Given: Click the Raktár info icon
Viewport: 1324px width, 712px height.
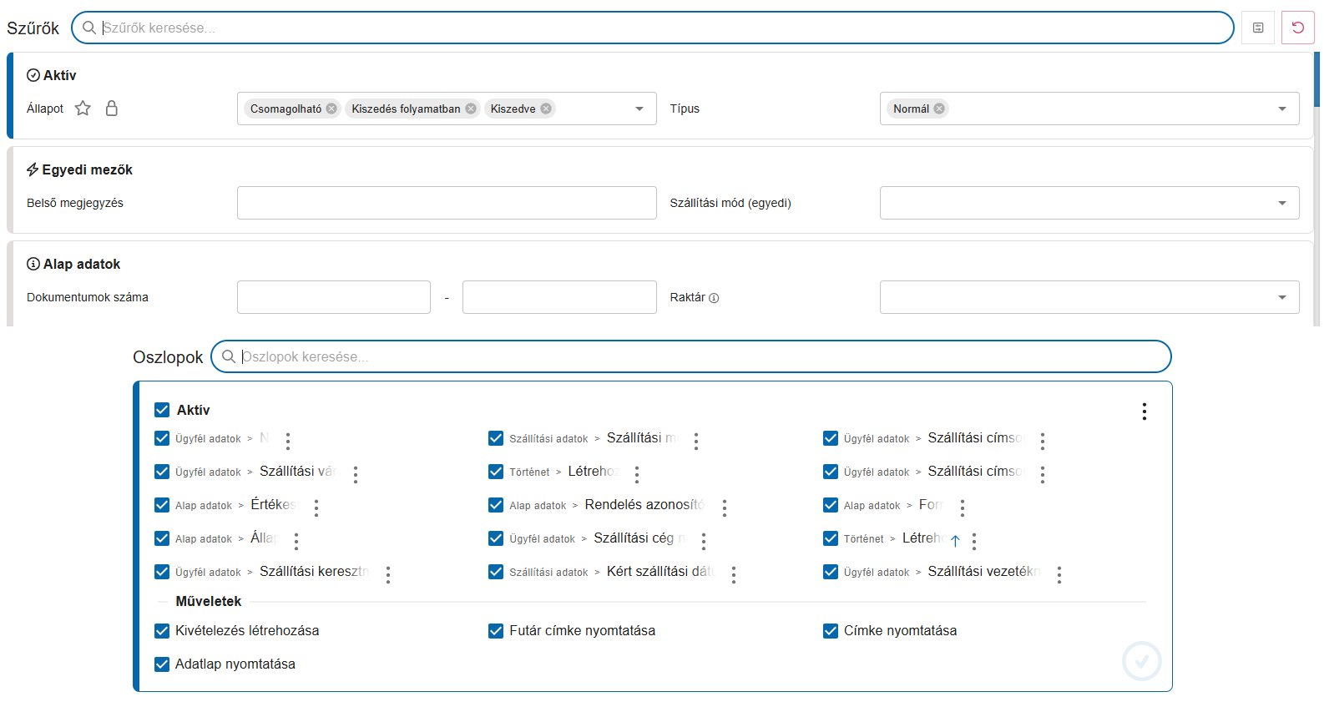Looking at the screenshot, I should tap(714, 298).
